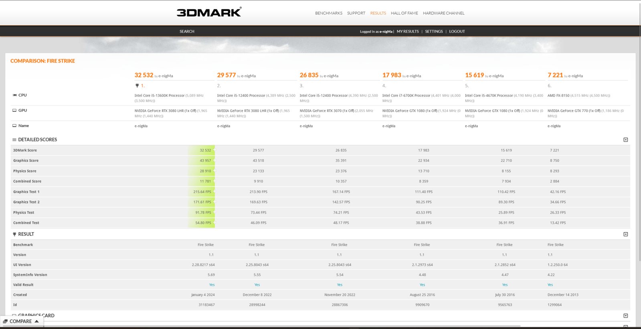Open the Hardware Channel page
The height and width of the screenshot is (329, 641).
point(443,13)
